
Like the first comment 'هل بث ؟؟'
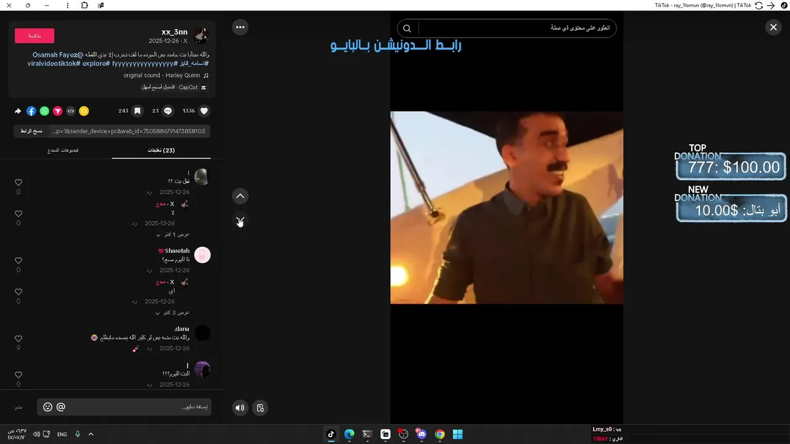pyautogui.click(x=19, y=183)
